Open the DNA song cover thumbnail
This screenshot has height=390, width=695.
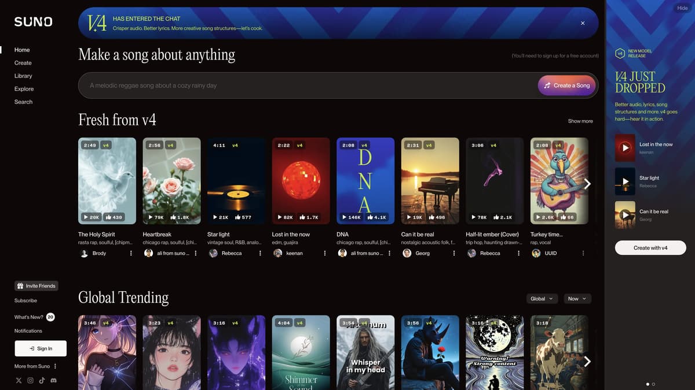click(x=365, y=181)
